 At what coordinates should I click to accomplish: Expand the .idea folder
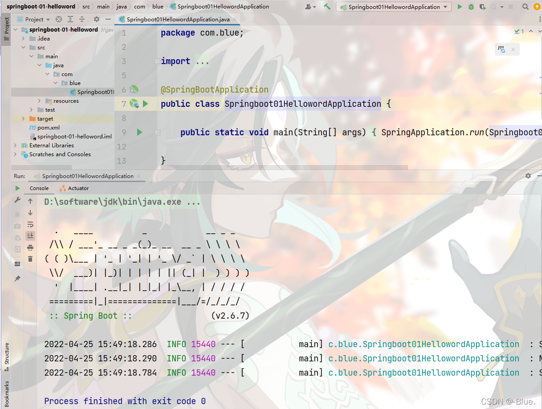tap(24, 39)
